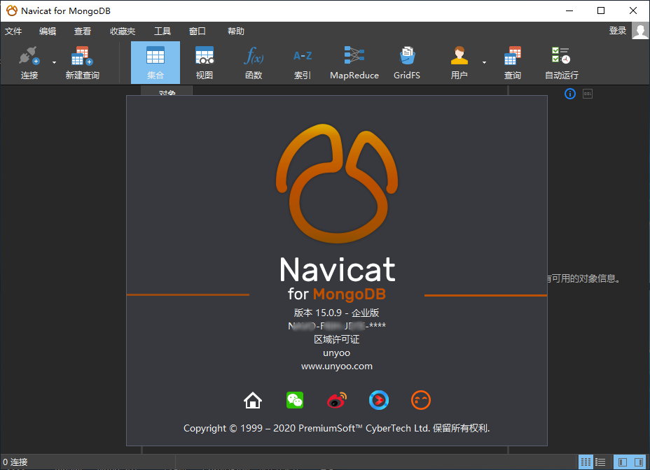Click the home page icon in About dialog
This screenshot has width=650, height=470.
253,401
